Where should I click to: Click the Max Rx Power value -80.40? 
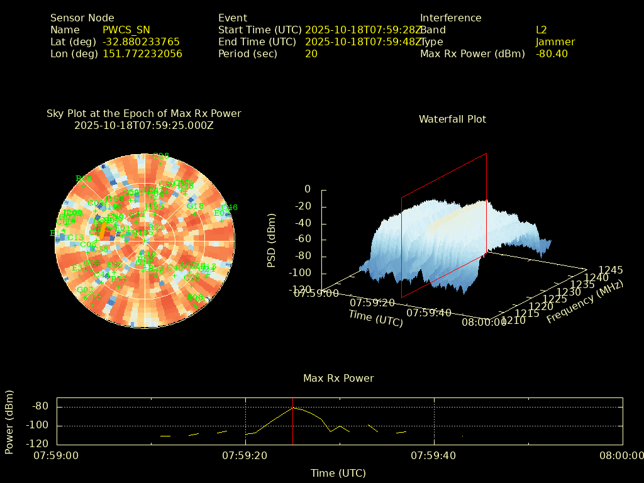pyautogui.click(x=552, y=54)
